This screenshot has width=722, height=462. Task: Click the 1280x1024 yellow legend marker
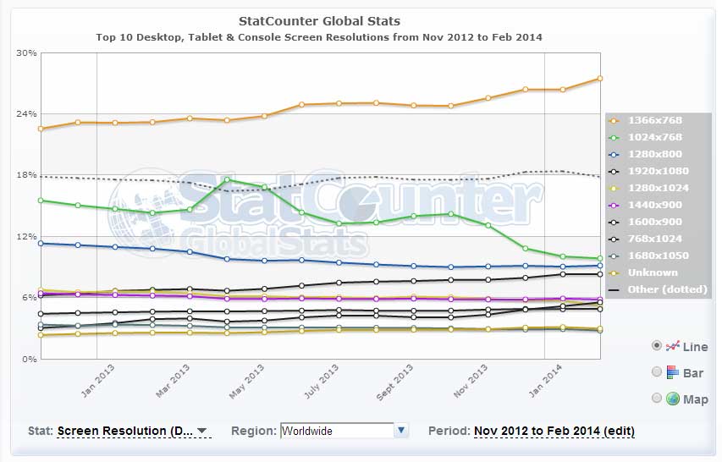(614, 188)
